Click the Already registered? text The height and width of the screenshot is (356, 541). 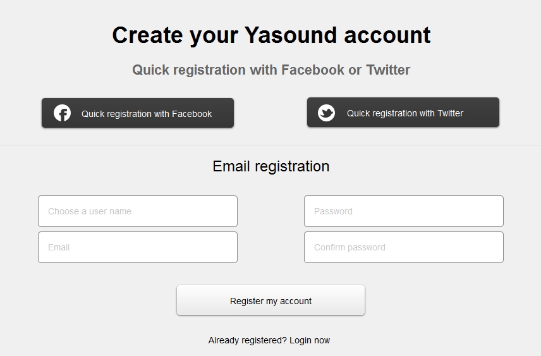click(247, 340)
